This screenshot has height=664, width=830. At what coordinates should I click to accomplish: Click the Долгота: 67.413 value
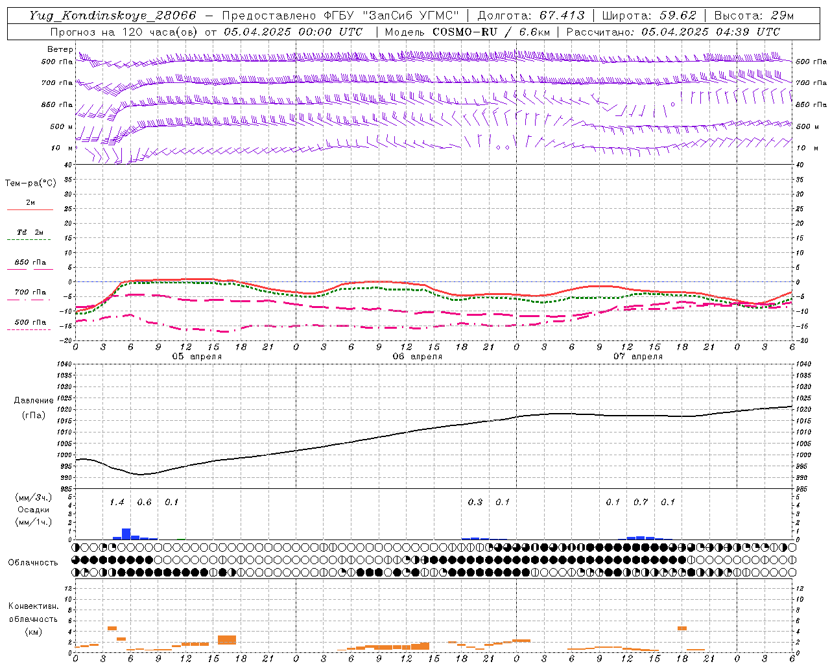pos(531,16)
